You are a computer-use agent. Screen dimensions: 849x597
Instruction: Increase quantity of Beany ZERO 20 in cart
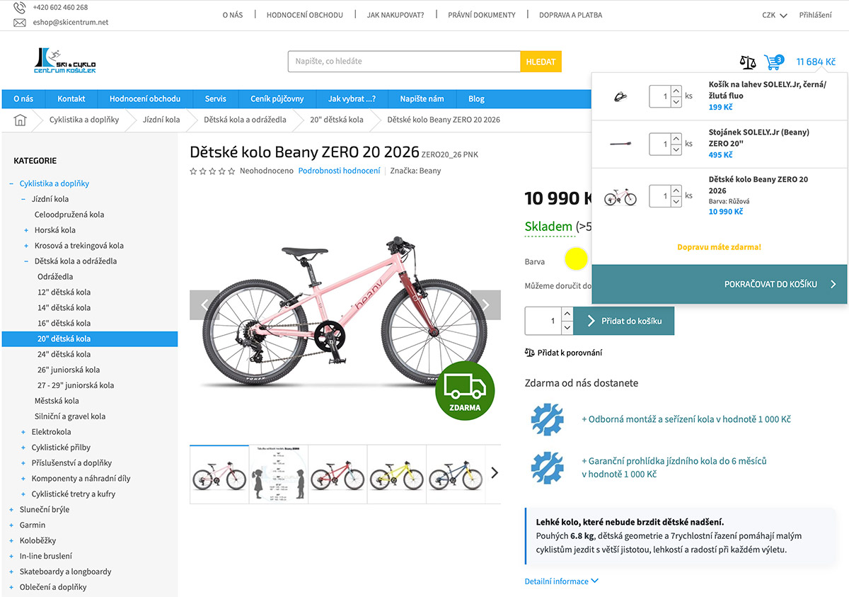(676, 191)
